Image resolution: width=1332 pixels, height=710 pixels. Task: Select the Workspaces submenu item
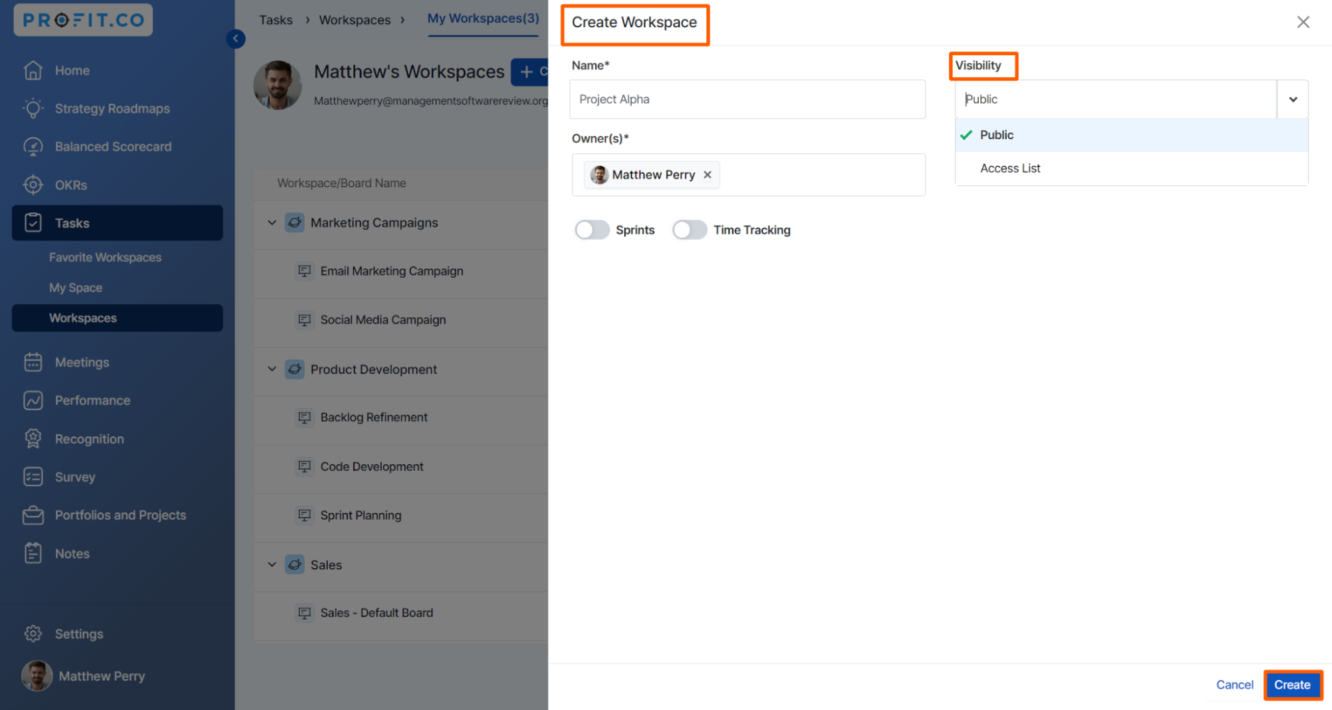(x=117, y=318)
